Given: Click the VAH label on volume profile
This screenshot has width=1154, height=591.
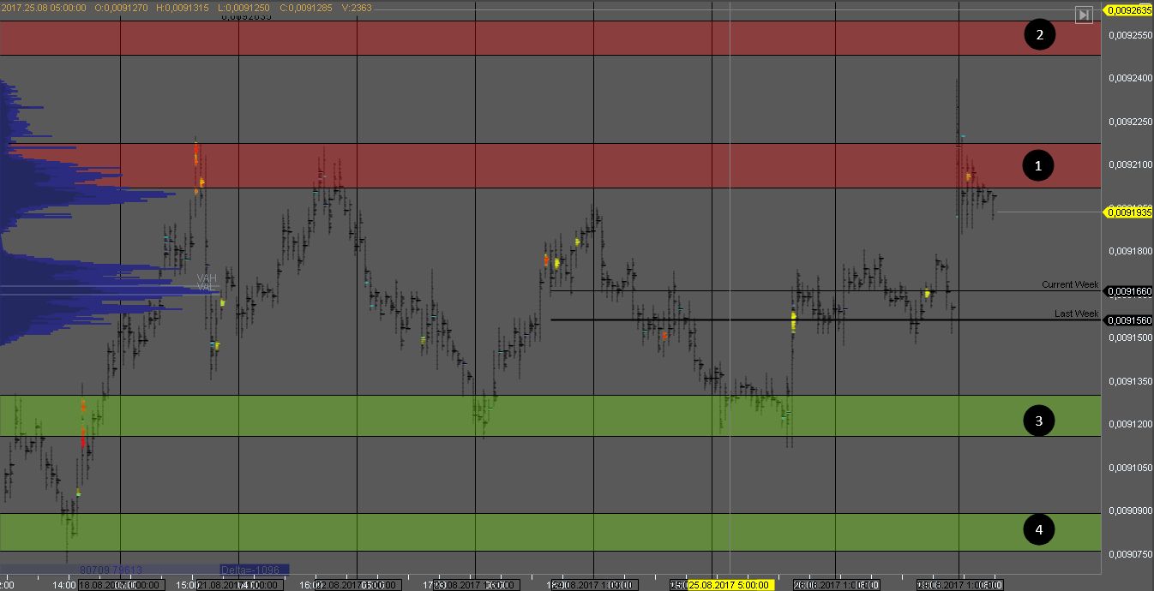Looking at the screenshot, I should point(206,278).
